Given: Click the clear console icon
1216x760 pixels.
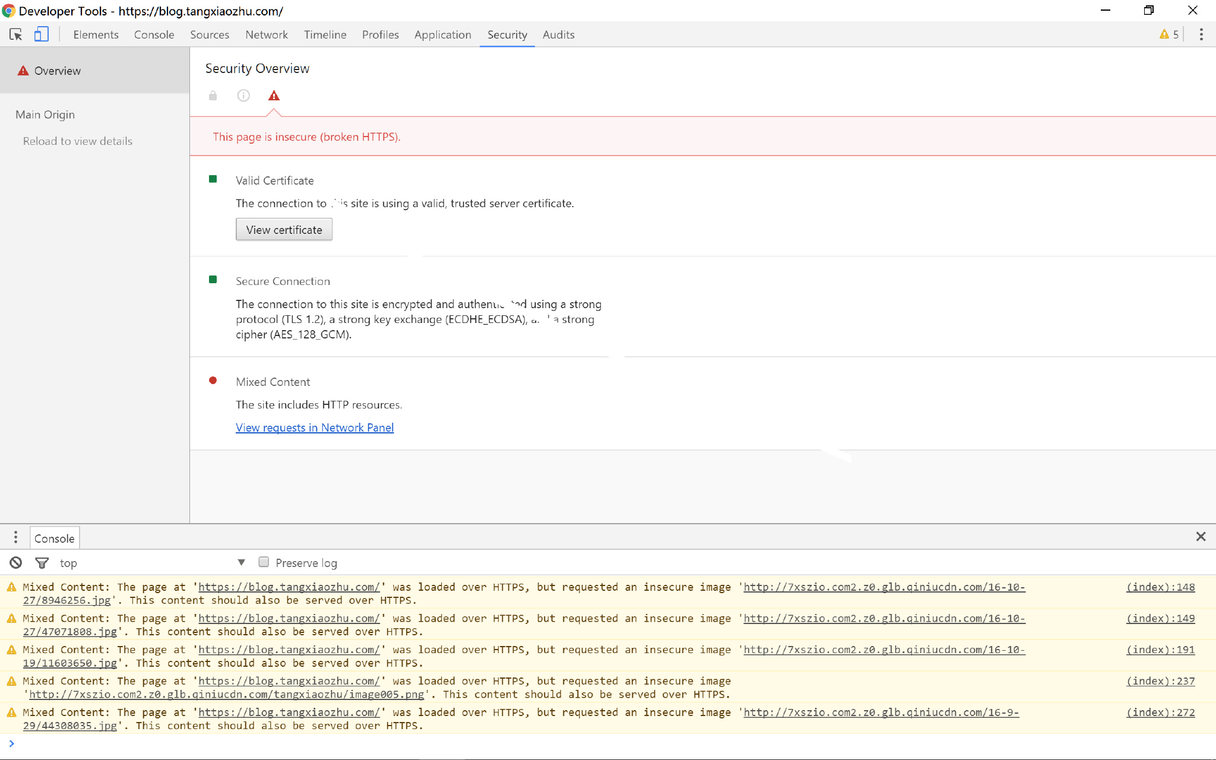Looking at the screenshot, I should click(x=16, y=562).
